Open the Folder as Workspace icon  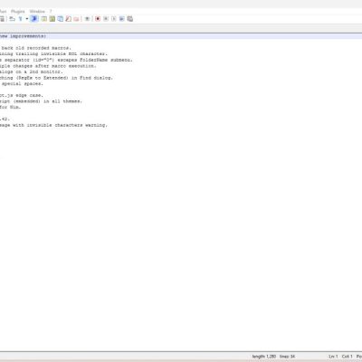pos(76,19)
